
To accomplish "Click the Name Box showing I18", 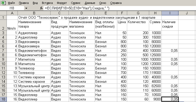I will click(x=12, y=8).
